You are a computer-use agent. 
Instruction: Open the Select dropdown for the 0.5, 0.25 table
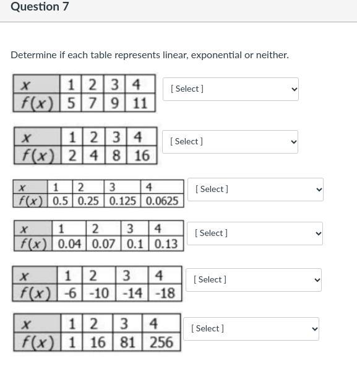pyautogui.click(x=256, y=190)
